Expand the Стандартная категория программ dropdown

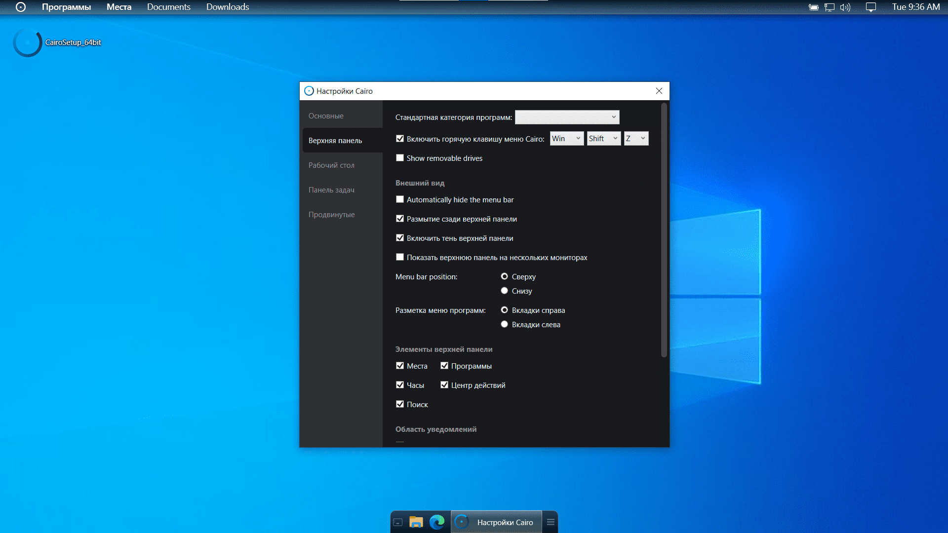click(567, 117)
